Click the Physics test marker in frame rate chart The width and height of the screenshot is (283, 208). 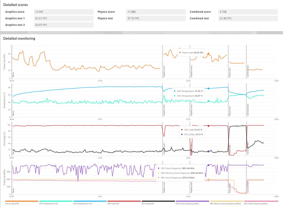pos(230,73)
